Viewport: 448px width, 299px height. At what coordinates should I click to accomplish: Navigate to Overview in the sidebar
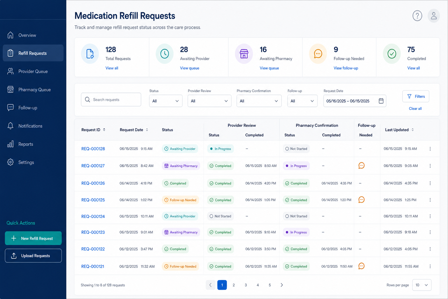(33, 35)
